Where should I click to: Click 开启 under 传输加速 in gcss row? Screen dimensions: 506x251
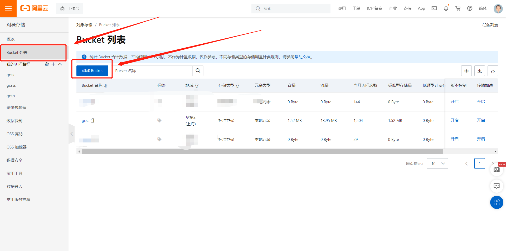(x=481, y=120)
